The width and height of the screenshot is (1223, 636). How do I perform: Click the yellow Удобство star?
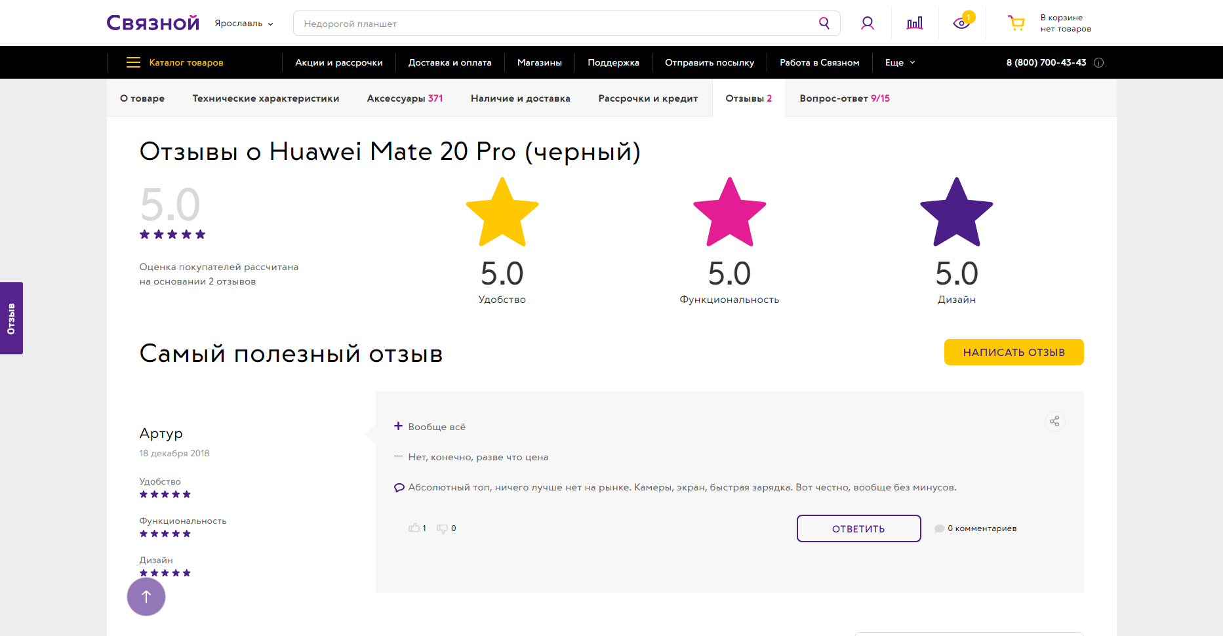pyautogui.click(x=502, y=212)
